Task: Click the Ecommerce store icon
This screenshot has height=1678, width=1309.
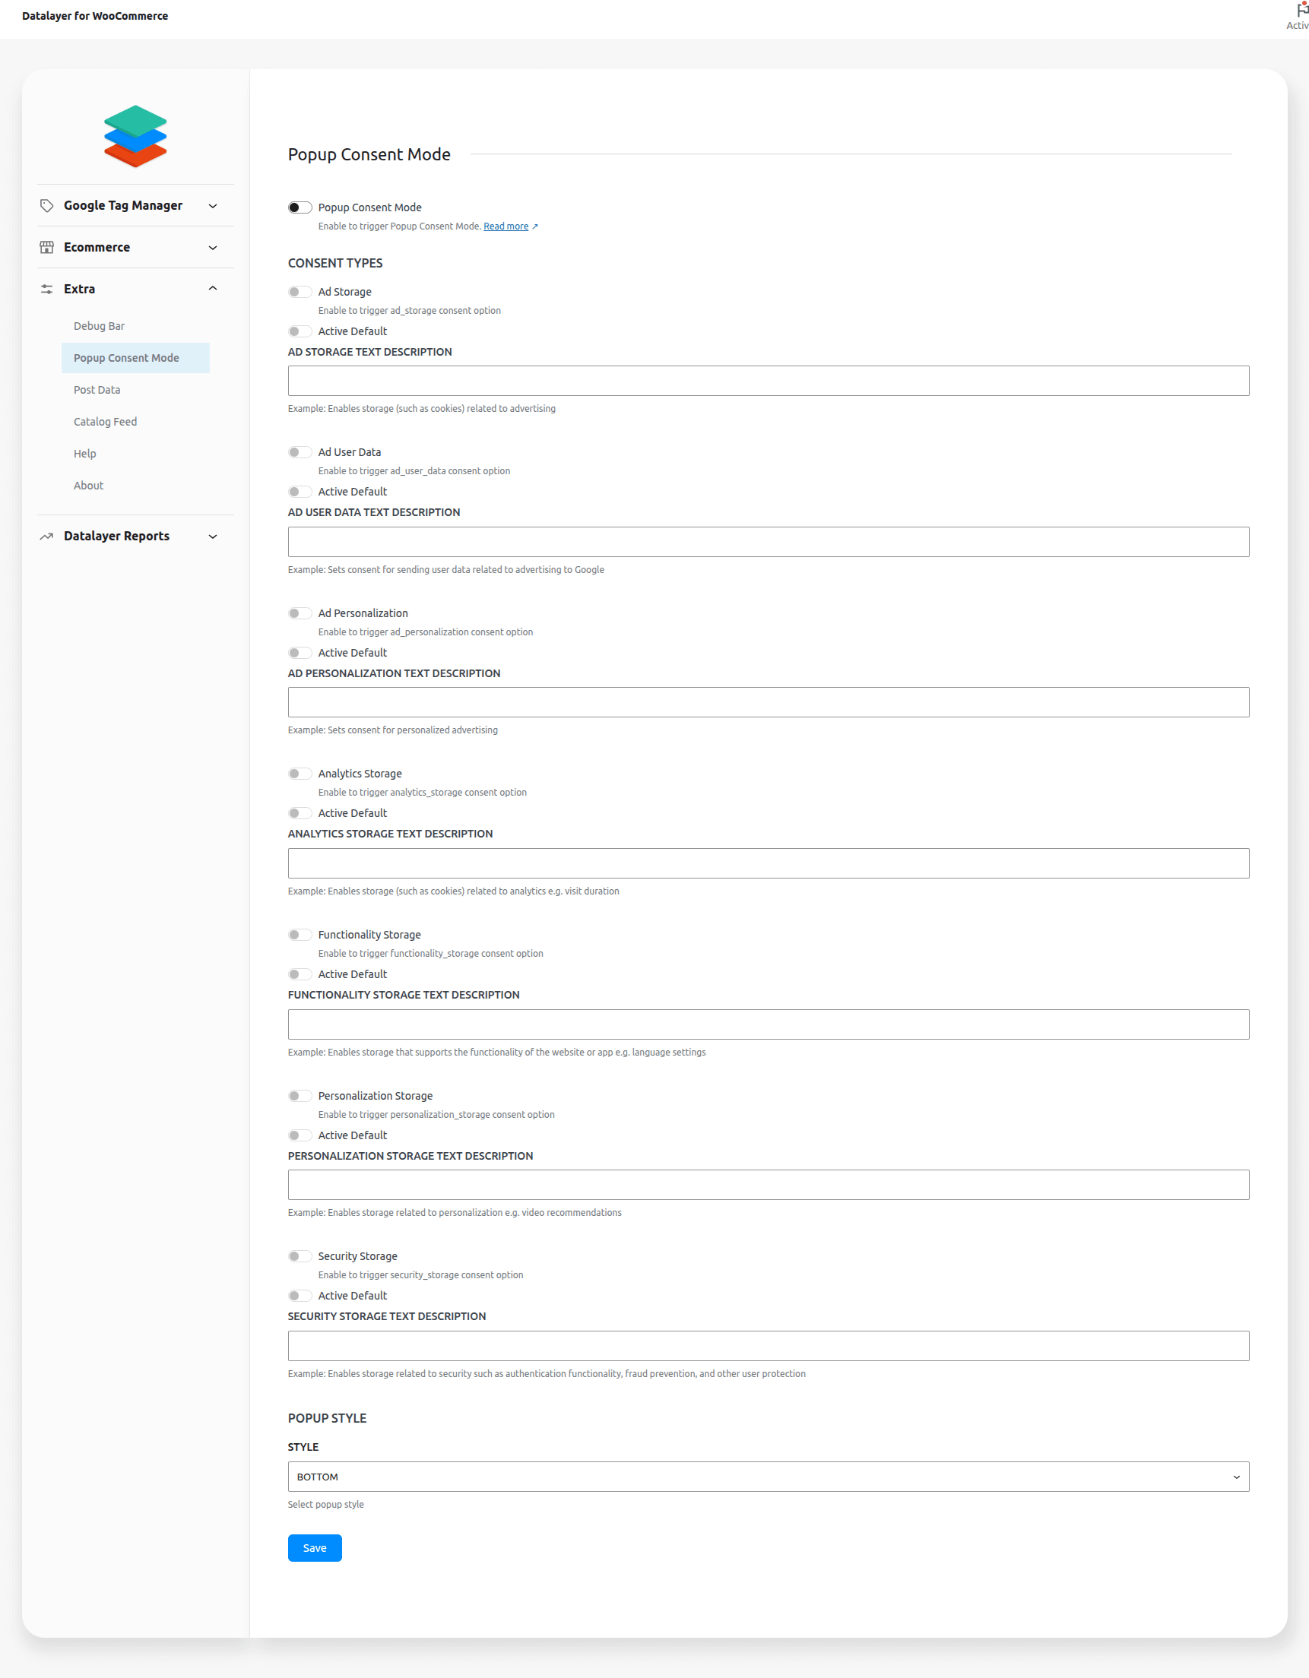Action: (47, 248)
